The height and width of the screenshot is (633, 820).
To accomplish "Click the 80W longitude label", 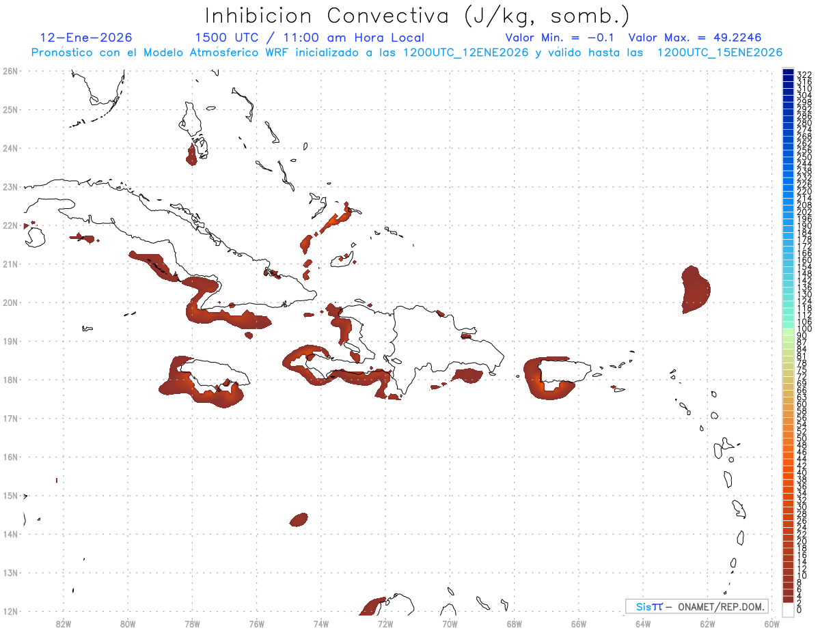I will [128, 623].
